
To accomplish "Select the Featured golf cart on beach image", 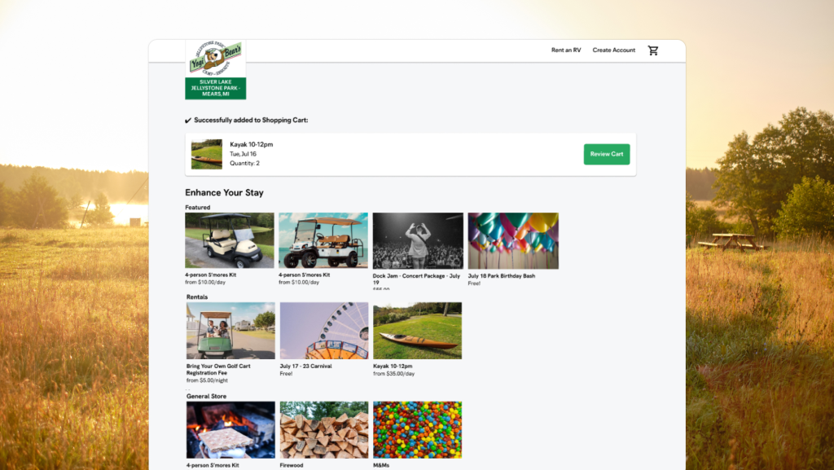I will pyautogui.click(x=323, y=240).
